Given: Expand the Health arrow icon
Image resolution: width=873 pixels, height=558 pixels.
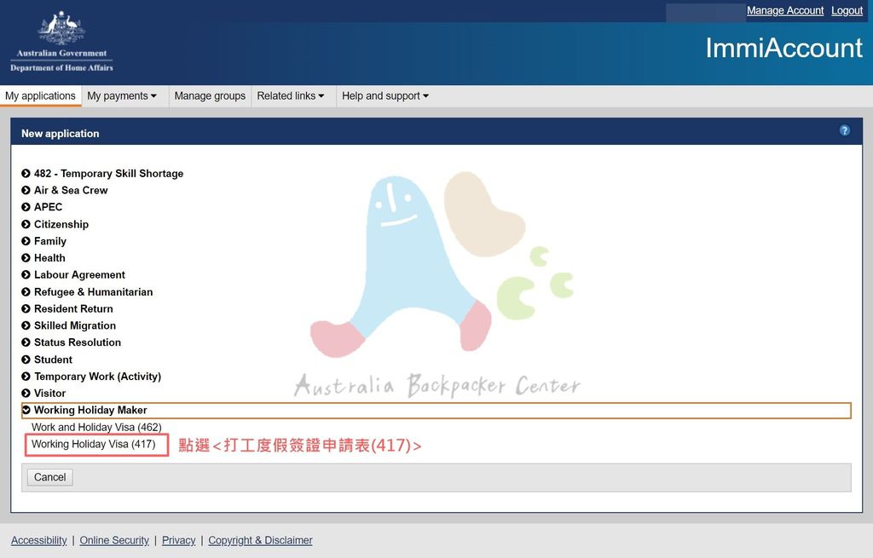Looking at the screenshot, I should tap(26, 257).
